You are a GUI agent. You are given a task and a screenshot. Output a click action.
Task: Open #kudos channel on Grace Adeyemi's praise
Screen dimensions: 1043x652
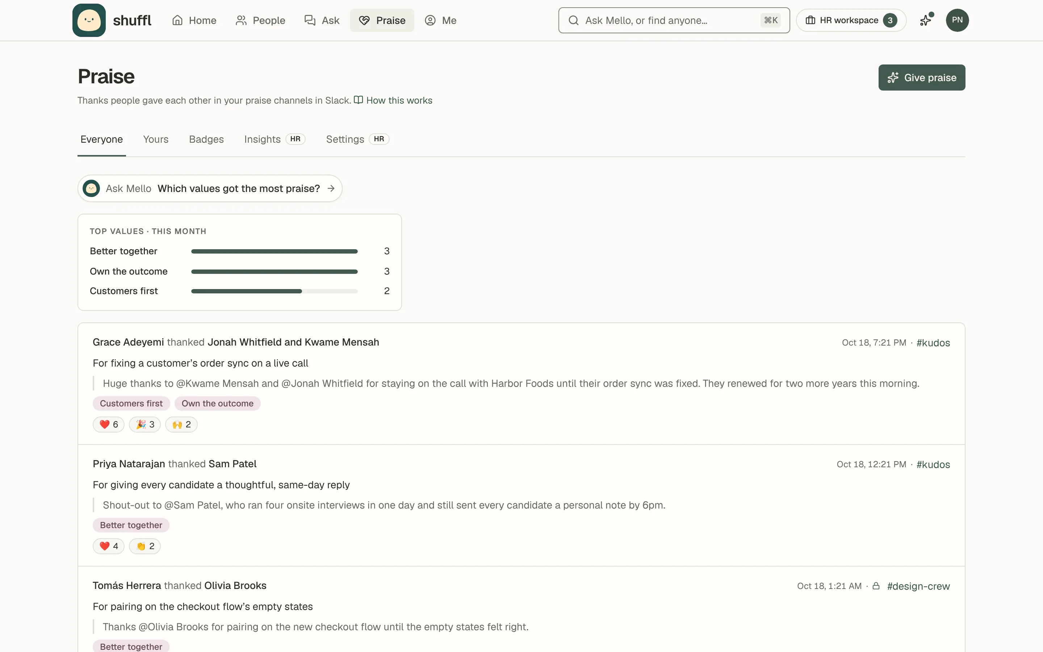pos(933,343)
